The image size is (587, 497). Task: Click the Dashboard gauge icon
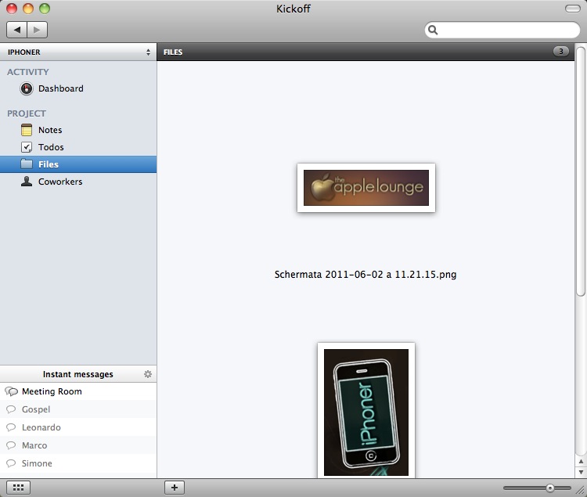tap(27, 88)
